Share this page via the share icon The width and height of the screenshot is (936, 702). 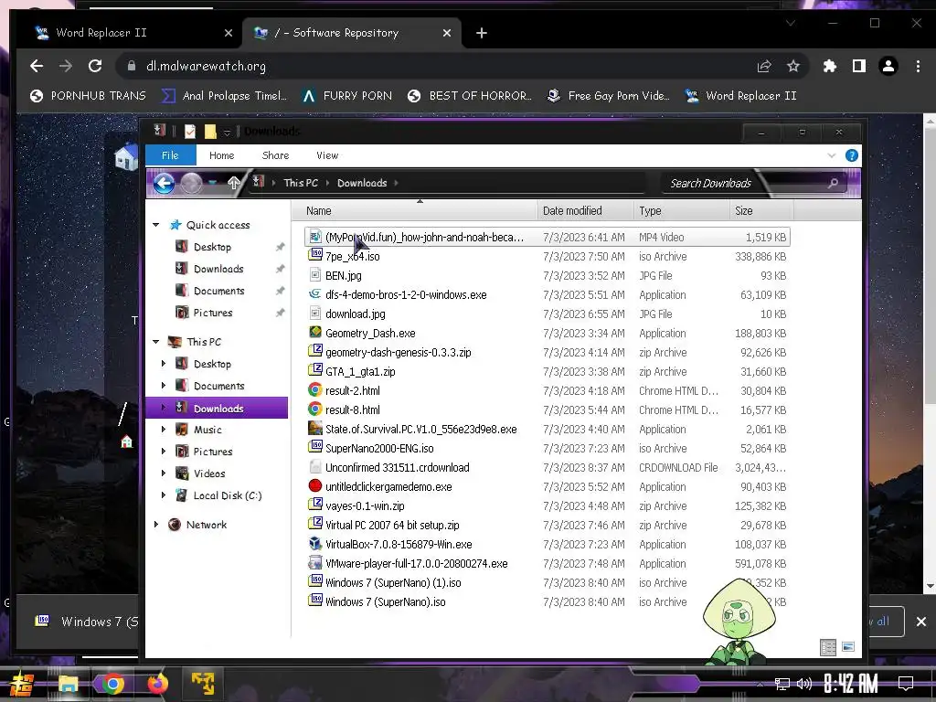coord(764,66)
